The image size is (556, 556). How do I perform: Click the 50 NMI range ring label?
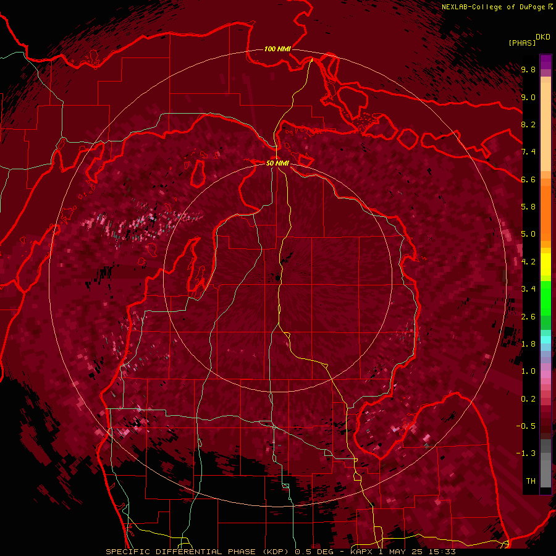pyautogui.click(x=277, y=163)
